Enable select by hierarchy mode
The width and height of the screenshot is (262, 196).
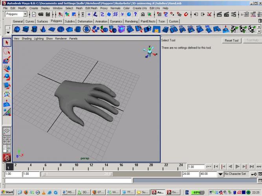(x=60, y=15)
